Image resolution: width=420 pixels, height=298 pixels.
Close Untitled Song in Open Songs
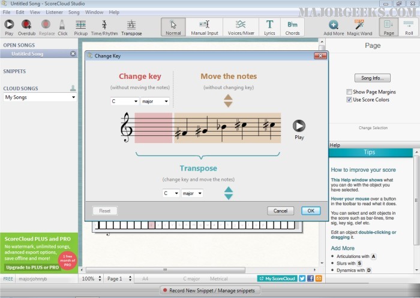(73, 54)
